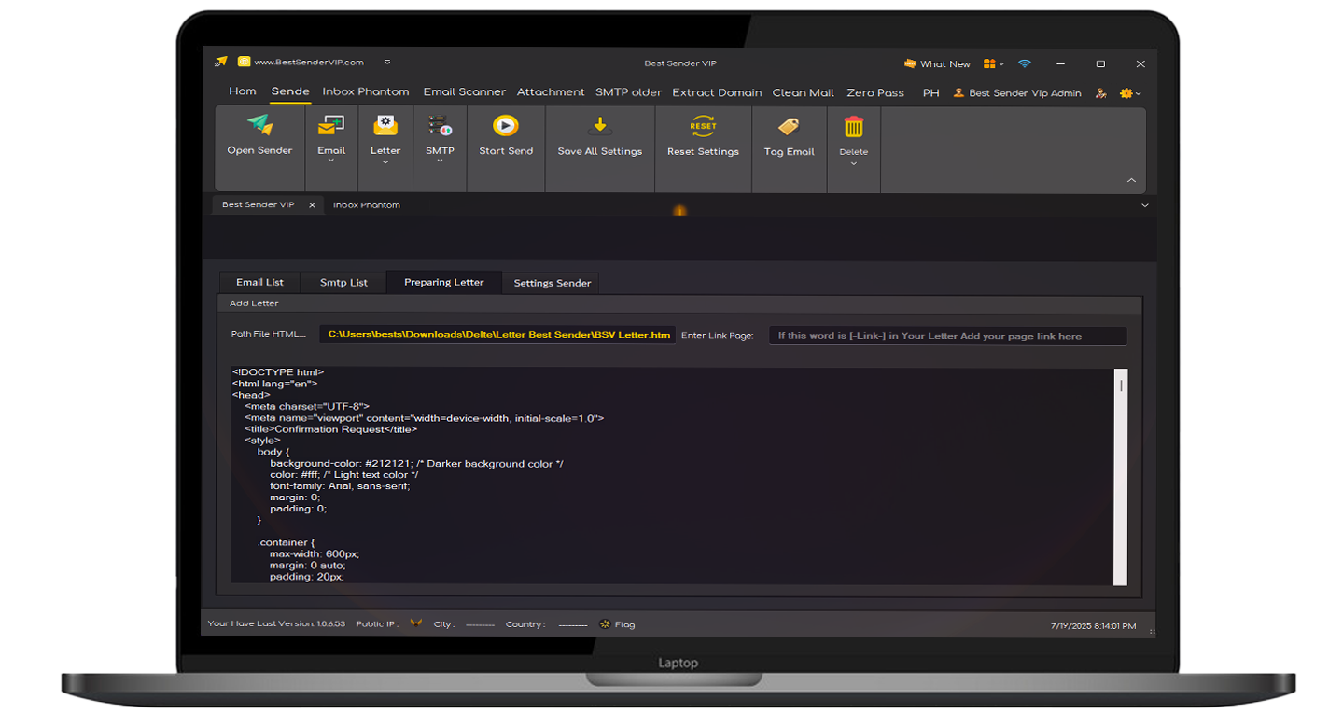Open the gear settings dropdown
Viewport: 1329px width, 728px height.
click(x=1130, y=93)
